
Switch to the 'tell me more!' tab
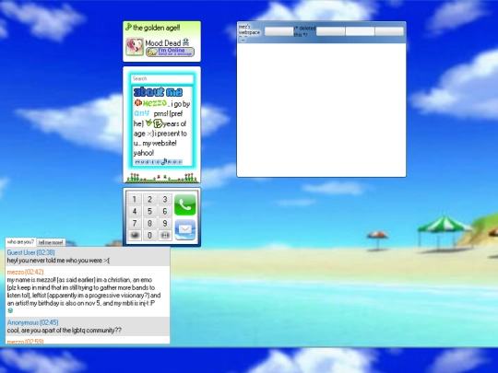click(x=51, y=242)
